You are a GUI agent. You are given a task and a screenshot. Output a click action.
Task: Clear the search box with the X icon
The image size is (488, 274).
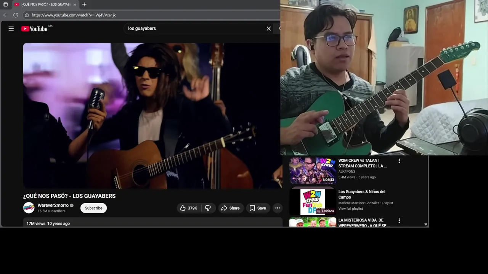(269, 29)
